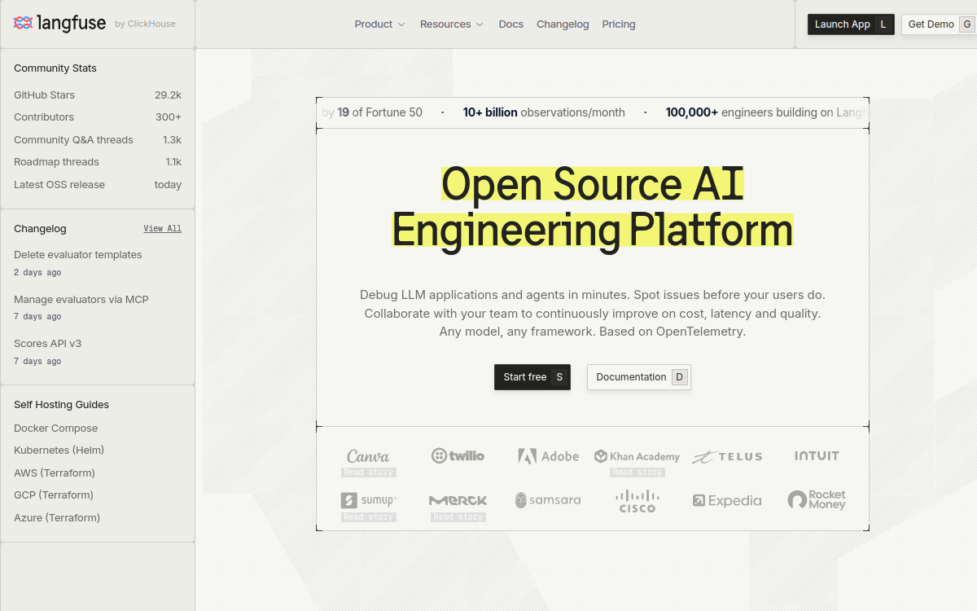977x611 pixels.
Task: Open Roadmap threads stat row
Action: pyautogui.click(x=98, y=162)
